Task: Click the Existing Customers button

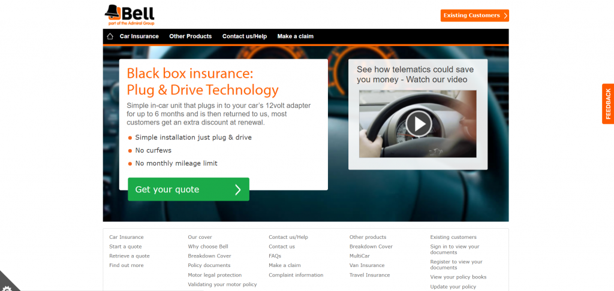Action: 475,16
